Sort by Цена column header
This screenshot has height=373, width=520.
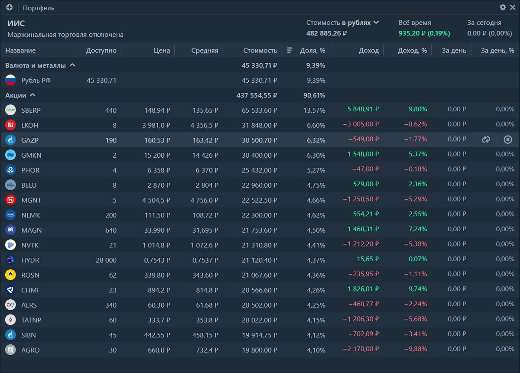click(x=162, y=50)
